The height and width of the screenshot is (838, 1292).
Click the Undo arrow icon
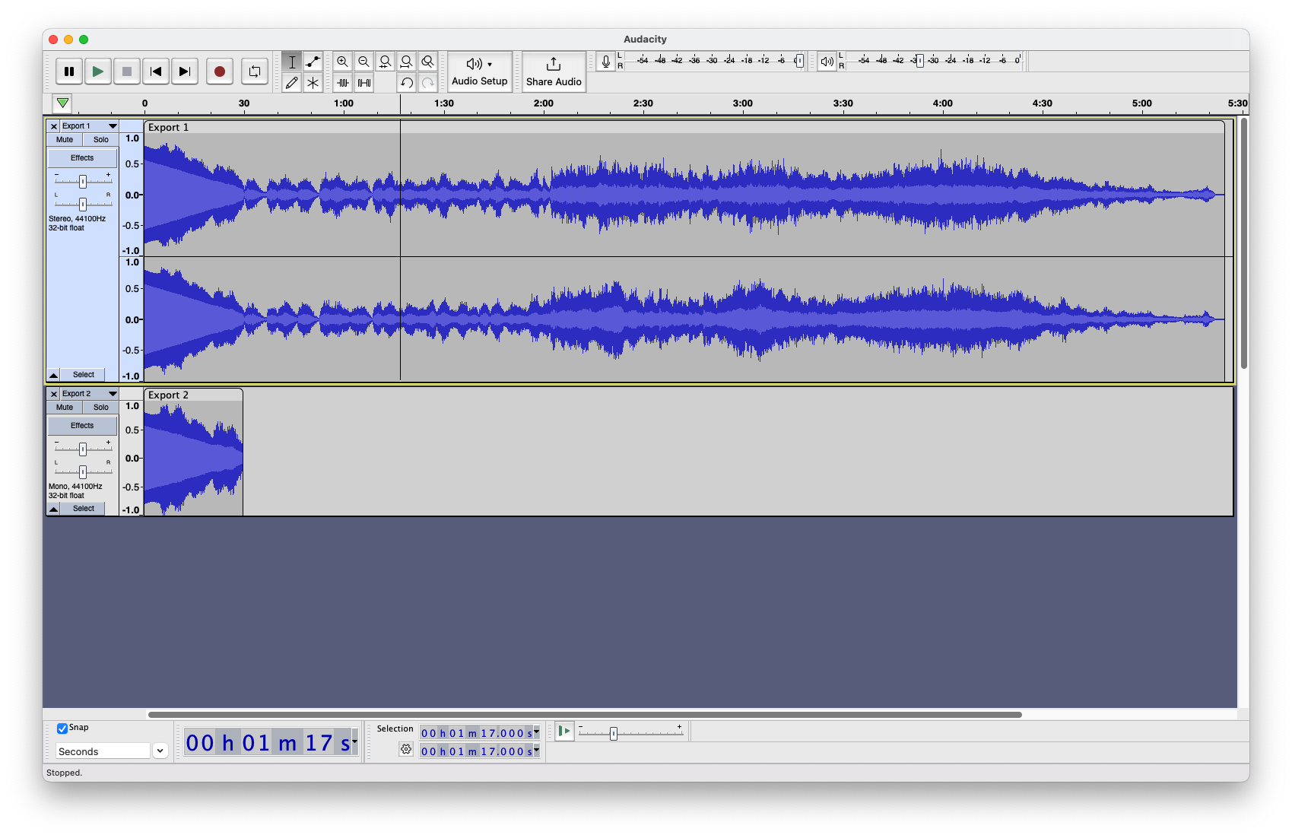coord(407,84)
